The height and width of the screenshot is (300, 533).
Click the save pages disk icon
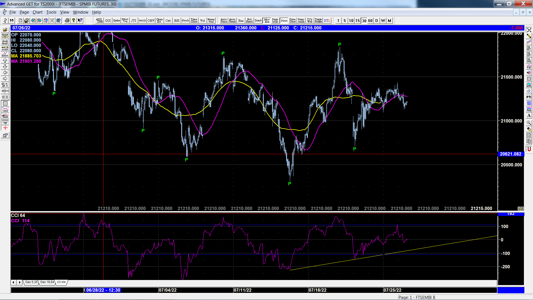26,21
